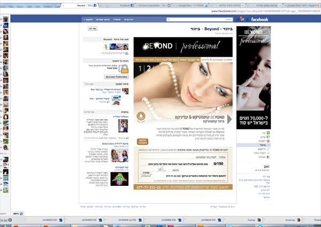Open the Beyond professional sidebar banner with finger-on-lips woman

pos(254,78)
